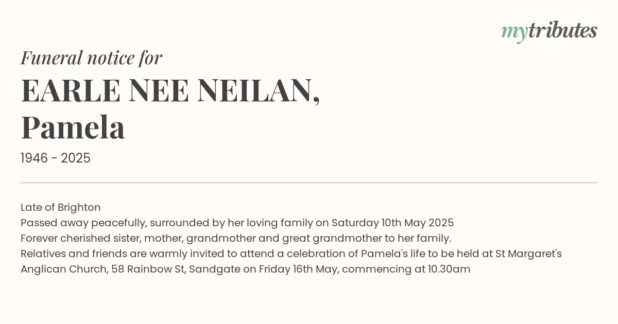
Task: Click the "St Margaret's" church name
Action: 528,254
